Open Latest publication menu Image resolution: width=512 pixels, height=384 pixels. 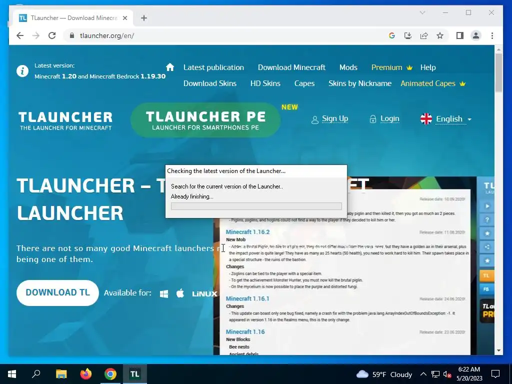tap(213, 67)
